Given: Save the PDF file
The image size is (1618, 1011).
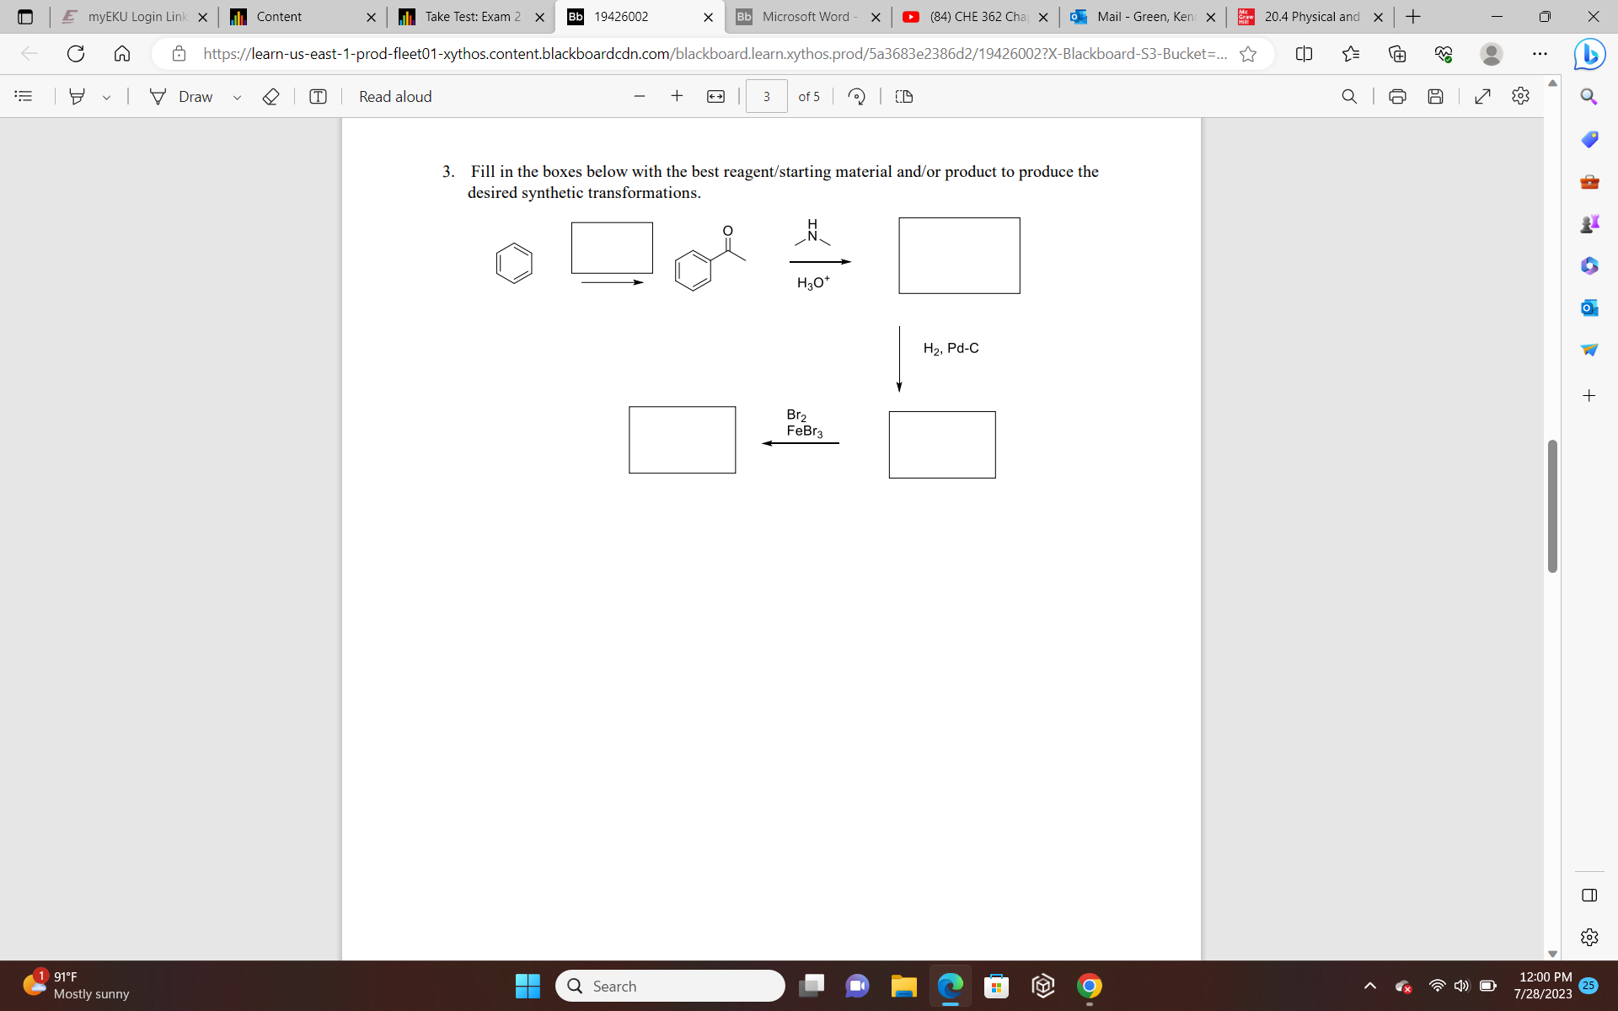Looking at the screenshot, I should click(1436, 96).
